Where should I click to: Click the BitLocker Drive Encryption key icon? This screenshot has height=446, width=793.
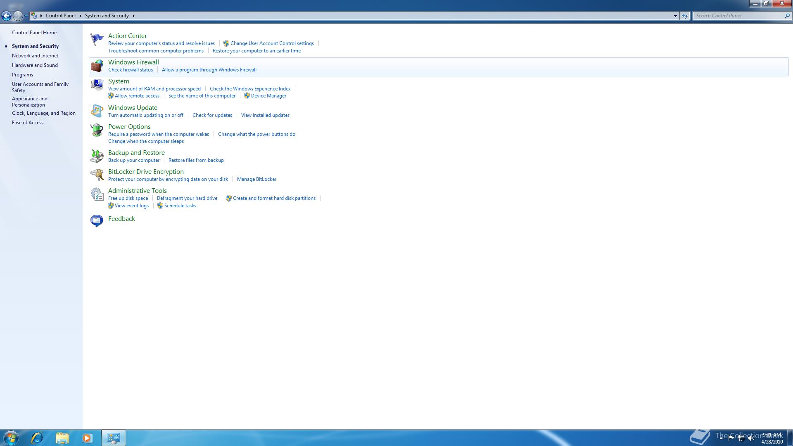click(97, 175)
